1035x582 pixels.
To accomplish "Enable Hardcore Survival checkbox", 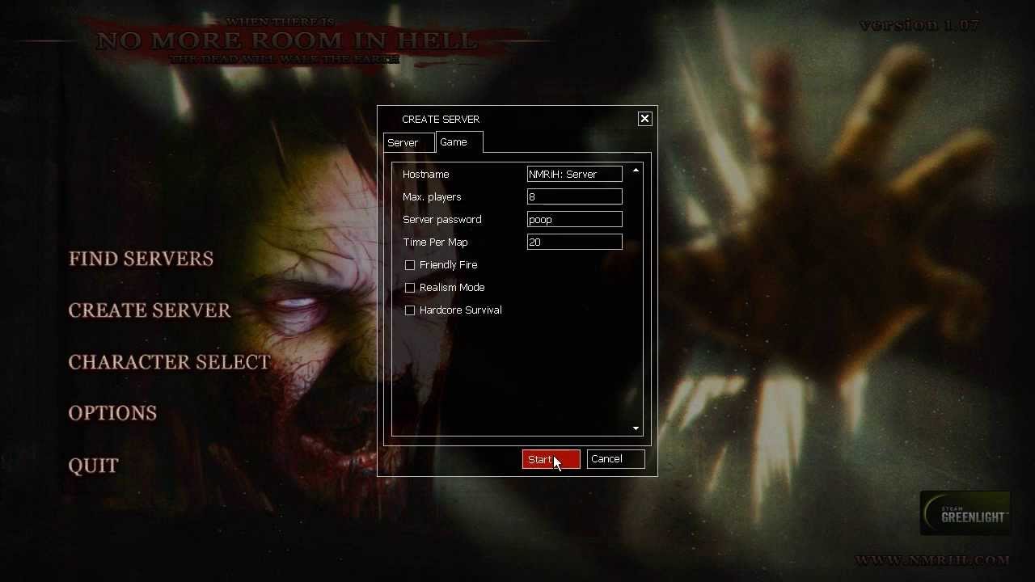I will click(410, 310).
